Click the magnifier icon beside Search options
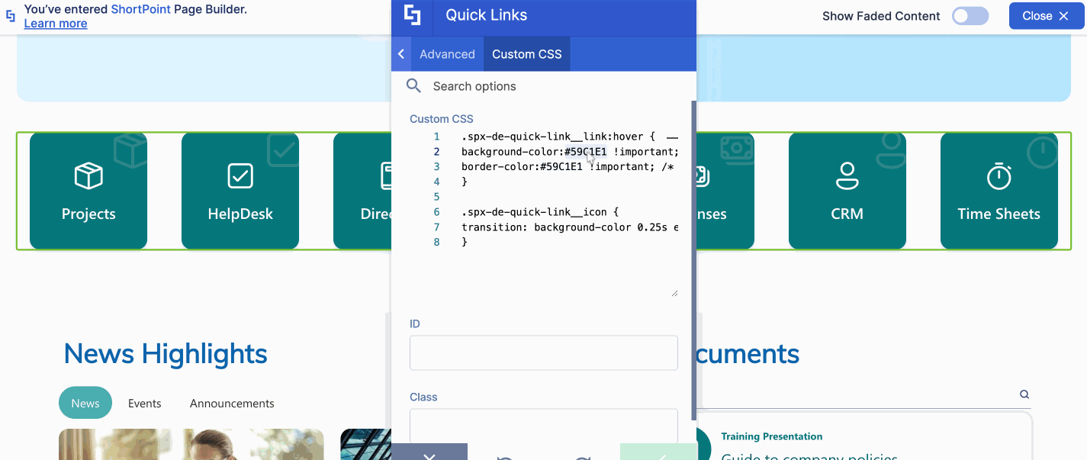The width and height of the screenshot is (1087, 460). [x=413, y=85]
